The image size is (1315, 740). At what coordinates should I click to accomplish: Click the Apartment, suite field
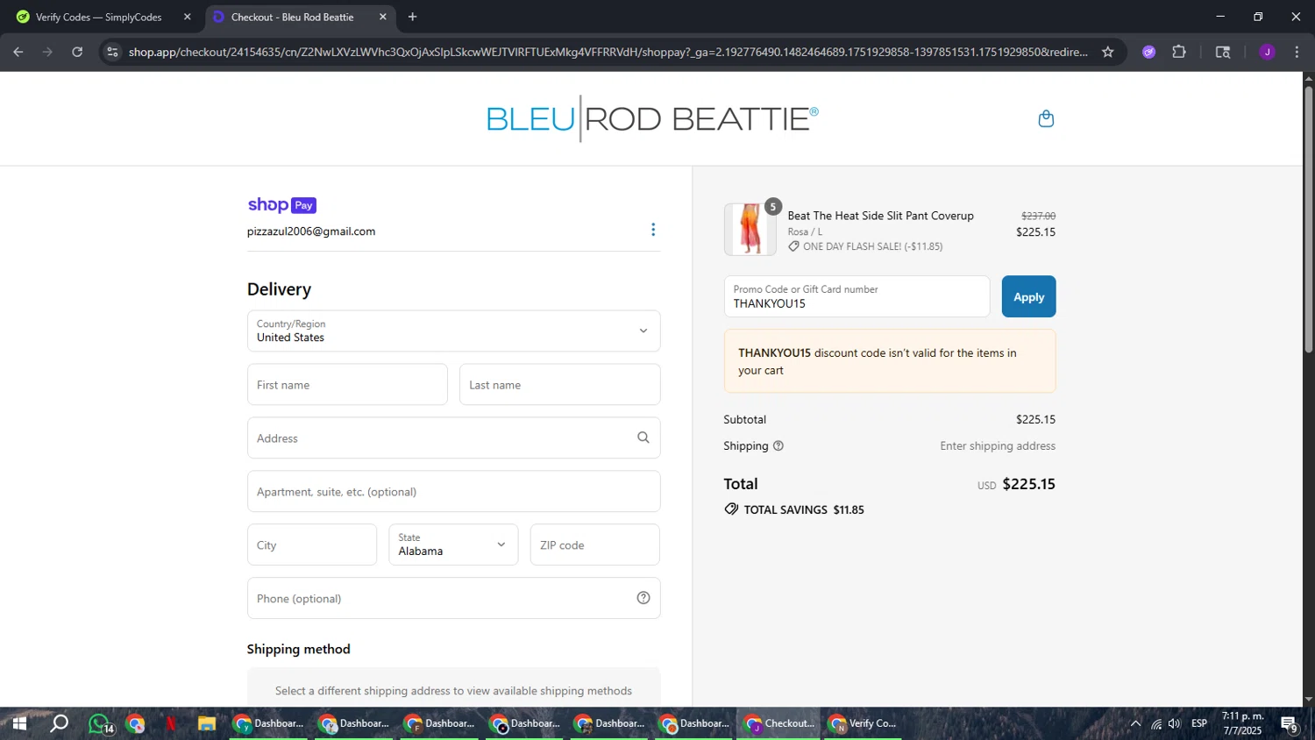453,491
